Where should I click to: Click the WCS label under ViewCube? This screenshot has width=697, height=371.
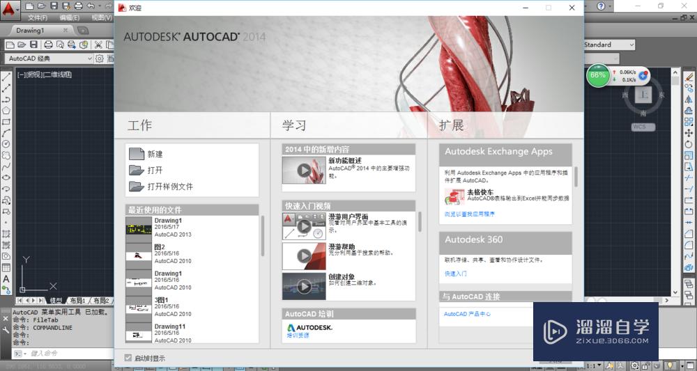[x=643, y=127]
